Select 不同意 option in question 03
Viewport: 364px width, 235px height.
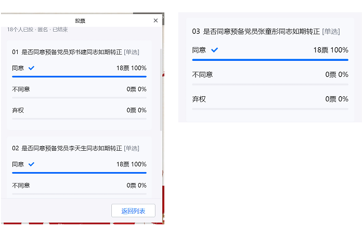click(202, 75)
